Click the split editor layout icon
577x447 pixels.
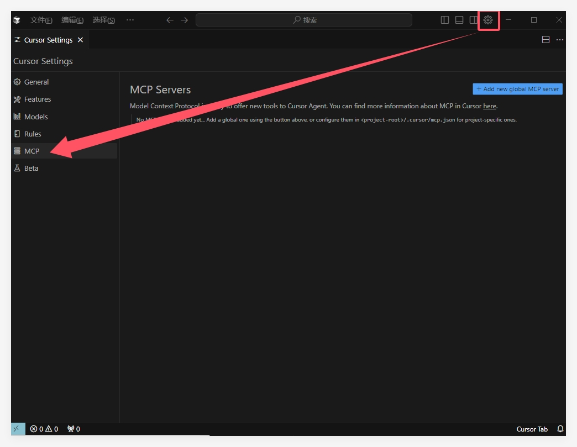(545, 40)
